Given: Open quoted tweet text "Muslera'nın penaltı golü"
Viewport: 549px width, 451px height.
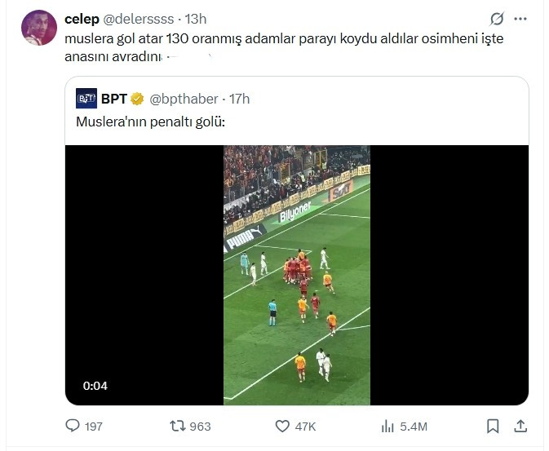Looking at the screenshot, I should pos(150,123).
